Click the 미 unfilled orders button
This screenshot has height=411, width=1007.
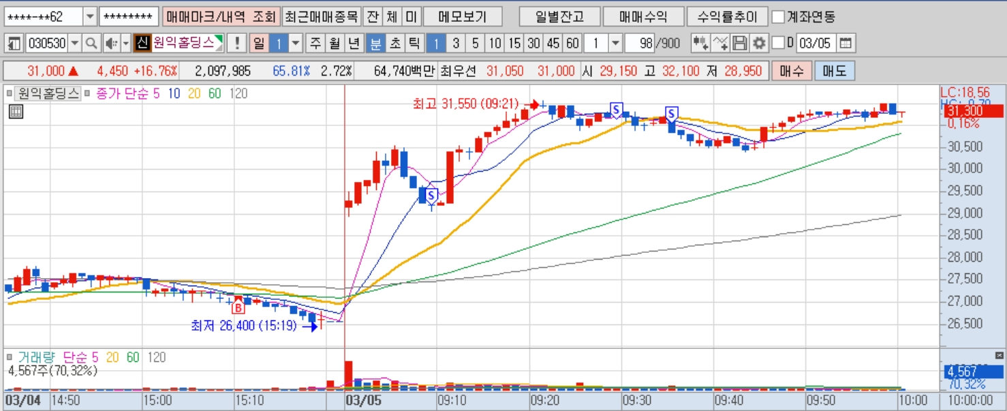pos(412,16)
